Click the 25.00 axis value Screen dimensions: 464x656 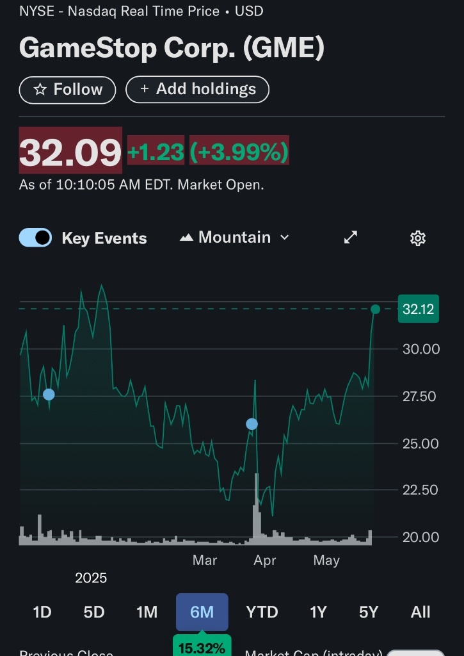[420, 443]
